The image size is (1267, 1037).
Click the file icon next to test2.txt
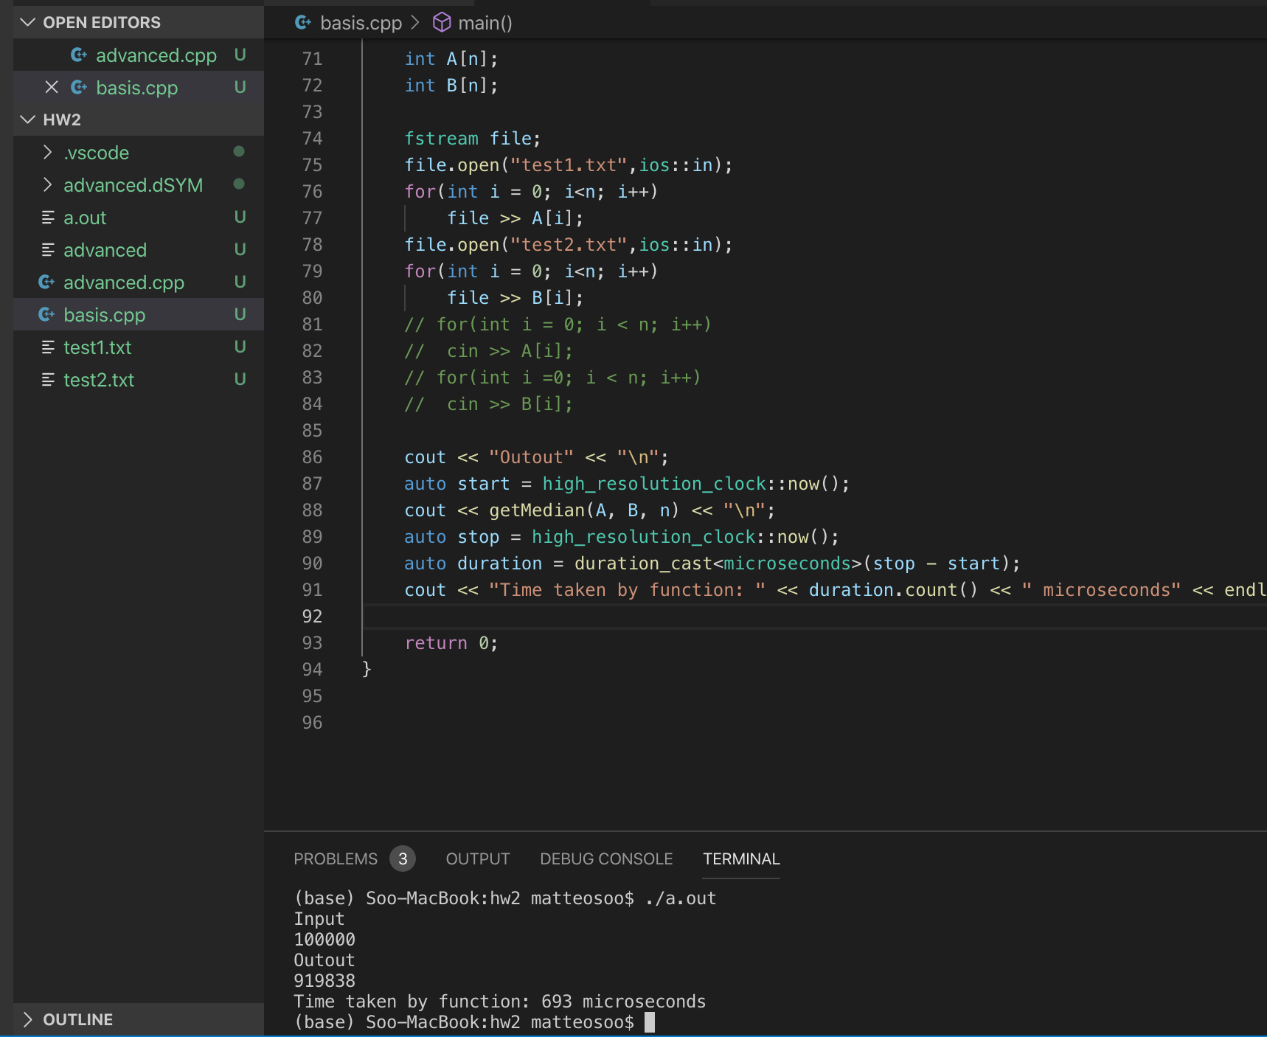pyautogui.click(x=48, y=380)
